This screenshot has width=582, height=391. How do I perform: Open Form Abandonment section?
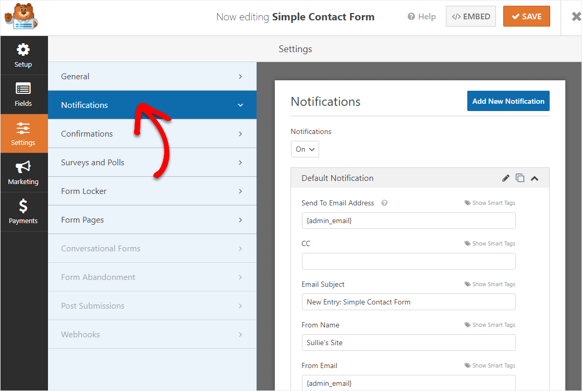152,277
